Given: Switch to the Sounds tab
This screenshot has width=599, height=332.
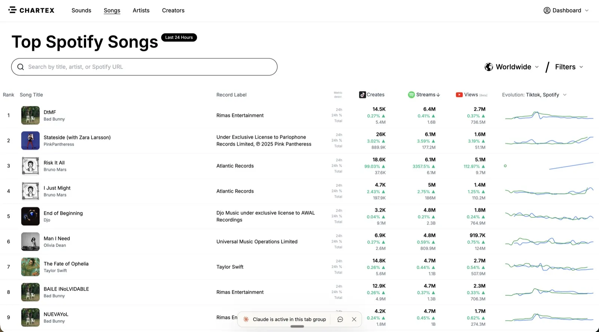Looking at the screenshot, I should (81, 10).
